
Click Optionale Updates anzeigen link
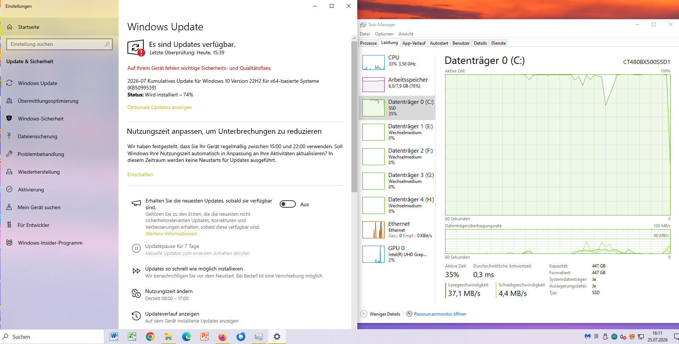(x=160, y=108)
